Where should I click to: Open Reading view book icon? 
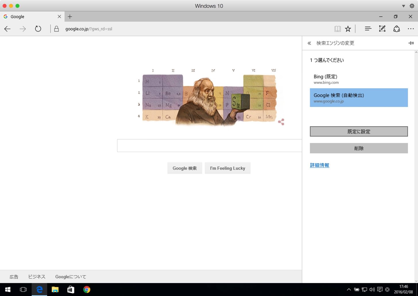(338, 29)
